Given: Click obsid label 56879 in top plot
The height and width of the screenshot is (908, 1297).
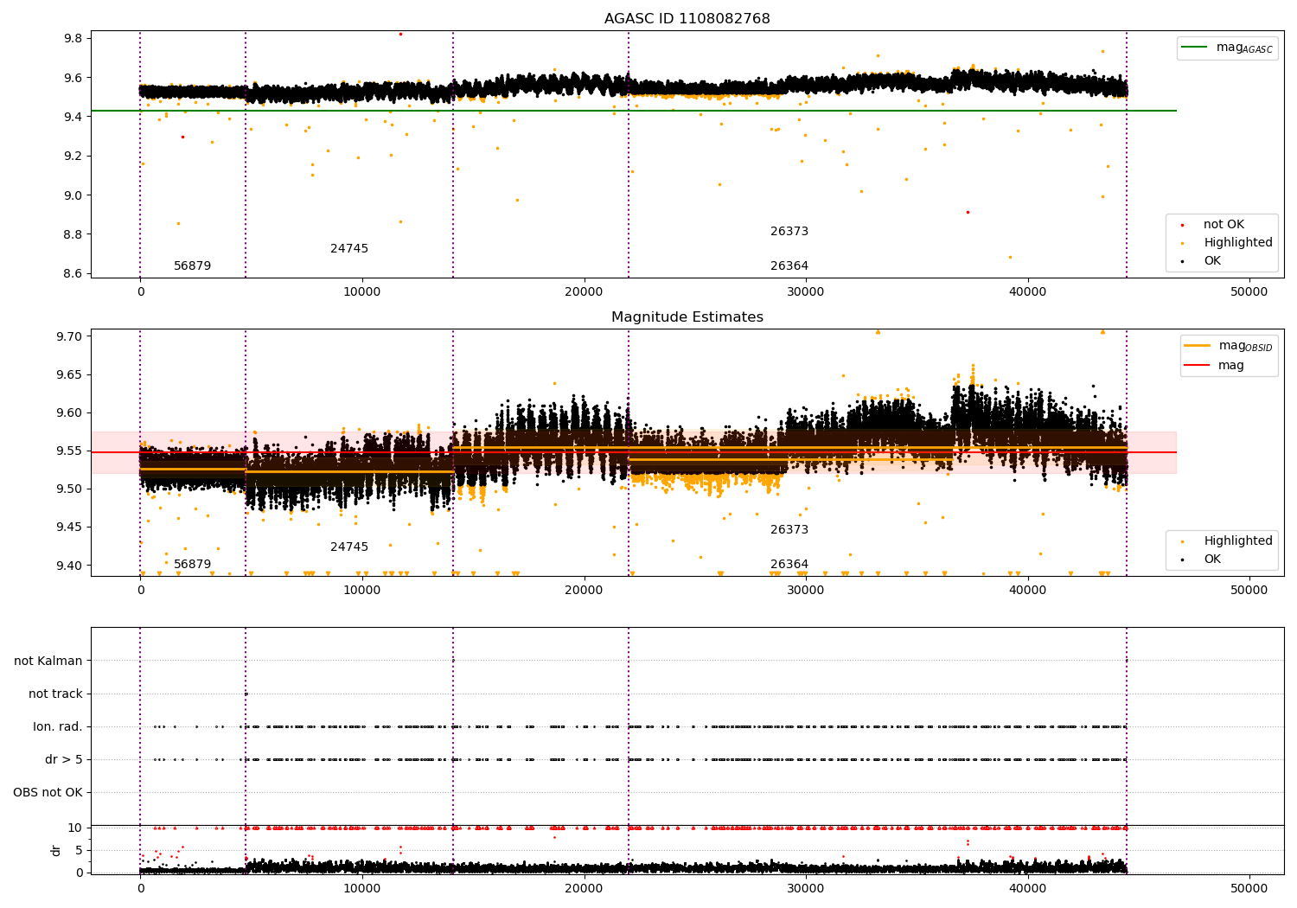Looking at the screenshot, I should [x=192, y=266].
